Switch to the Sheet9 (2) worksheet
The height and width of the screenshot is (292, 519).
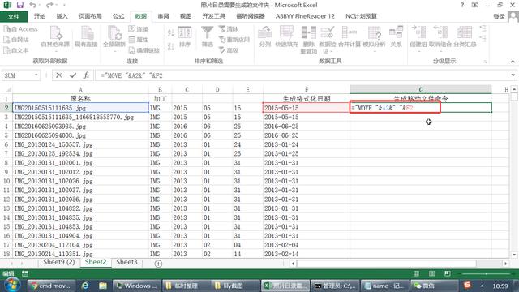click(59, 262)
